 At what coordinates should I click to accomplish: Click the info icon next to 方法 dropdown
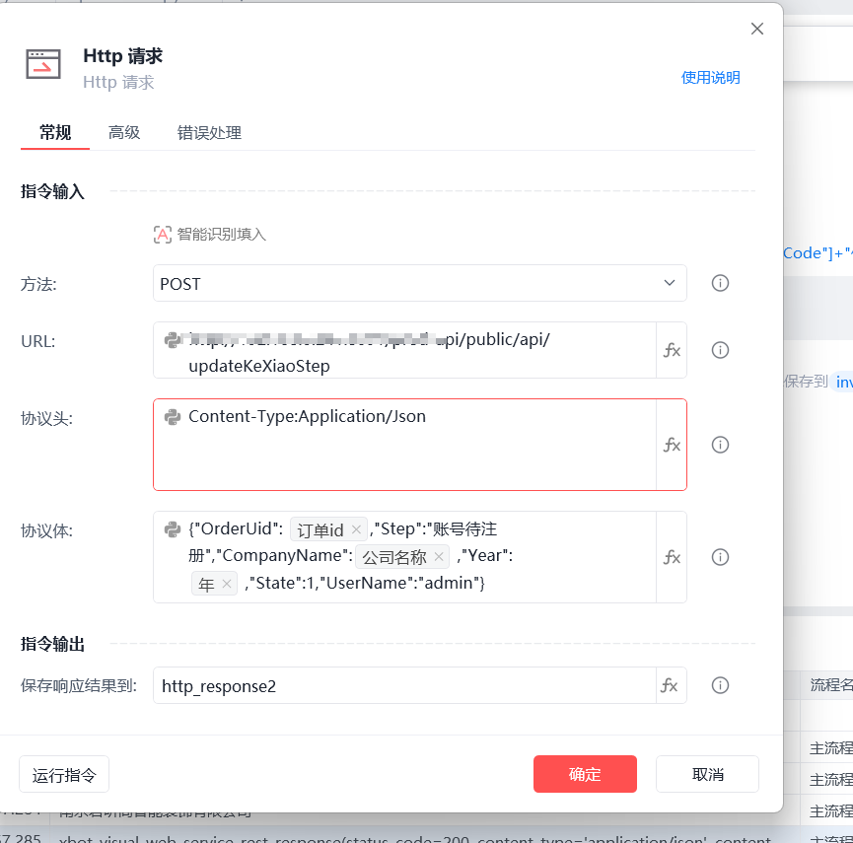(x=720, y=284)
